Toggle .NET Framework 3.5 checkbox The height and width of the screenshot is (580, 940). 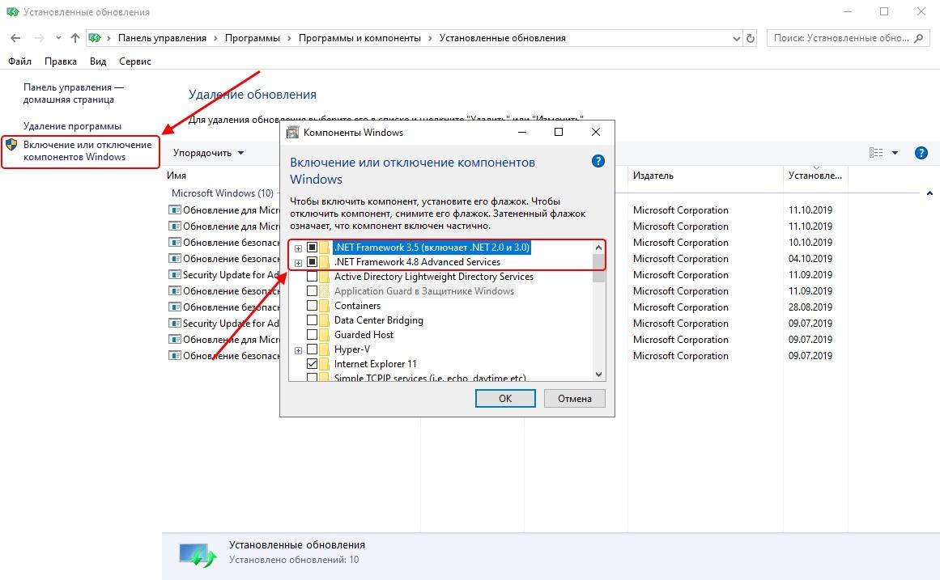[x=312, y=248]
